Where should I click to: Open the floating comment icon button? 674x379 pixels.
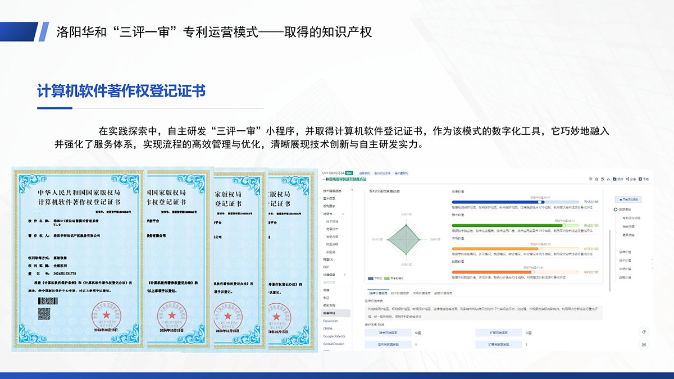[644, 344]
